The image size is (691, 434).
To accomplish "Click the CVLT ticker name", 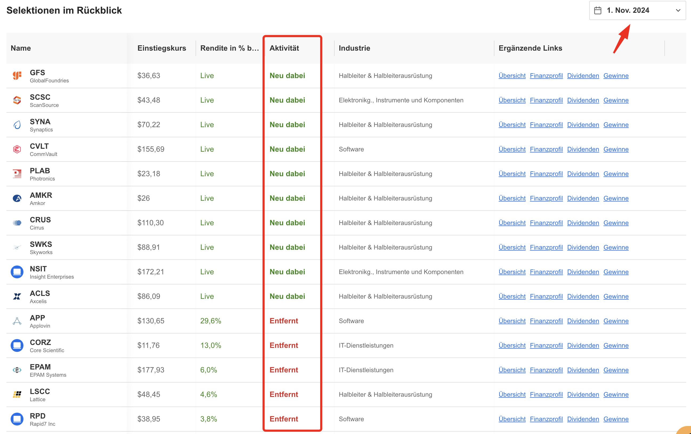I will click(39, 146).
